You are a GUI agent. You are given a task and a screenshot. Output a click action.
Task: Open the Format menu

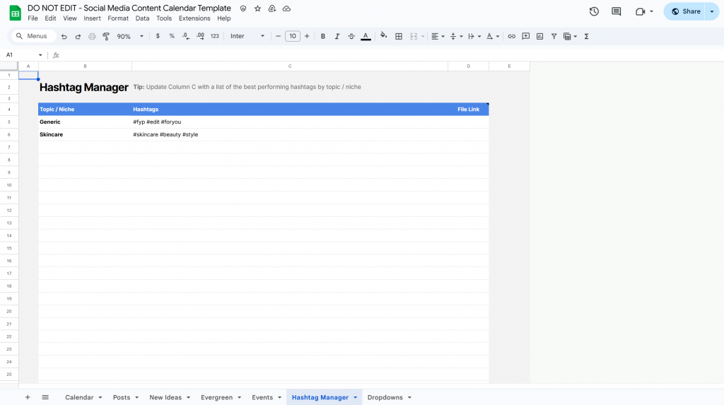pos(118,18)
